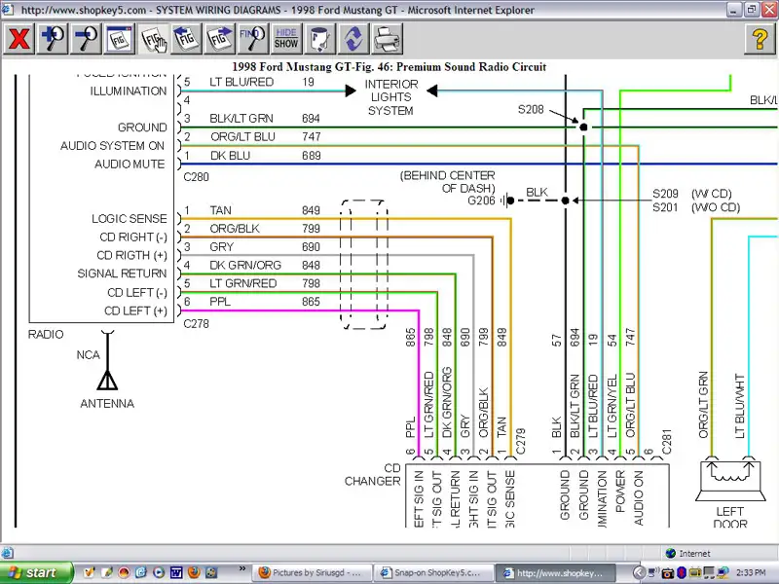Click the LT BLU/RED 19 wire label
Viewport: 779px width, 584px height.
coord(262,82)
